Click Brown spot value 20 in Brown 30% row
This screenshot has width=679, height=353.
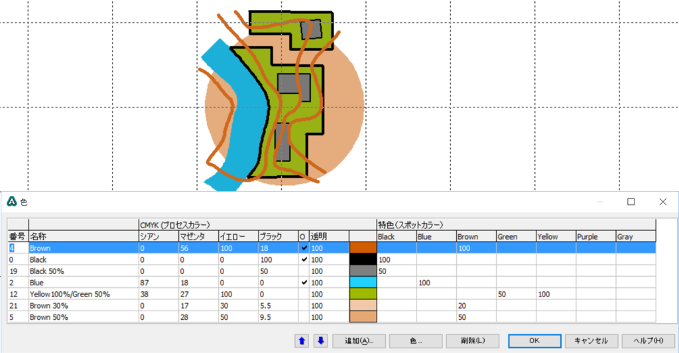click(476, 305)
